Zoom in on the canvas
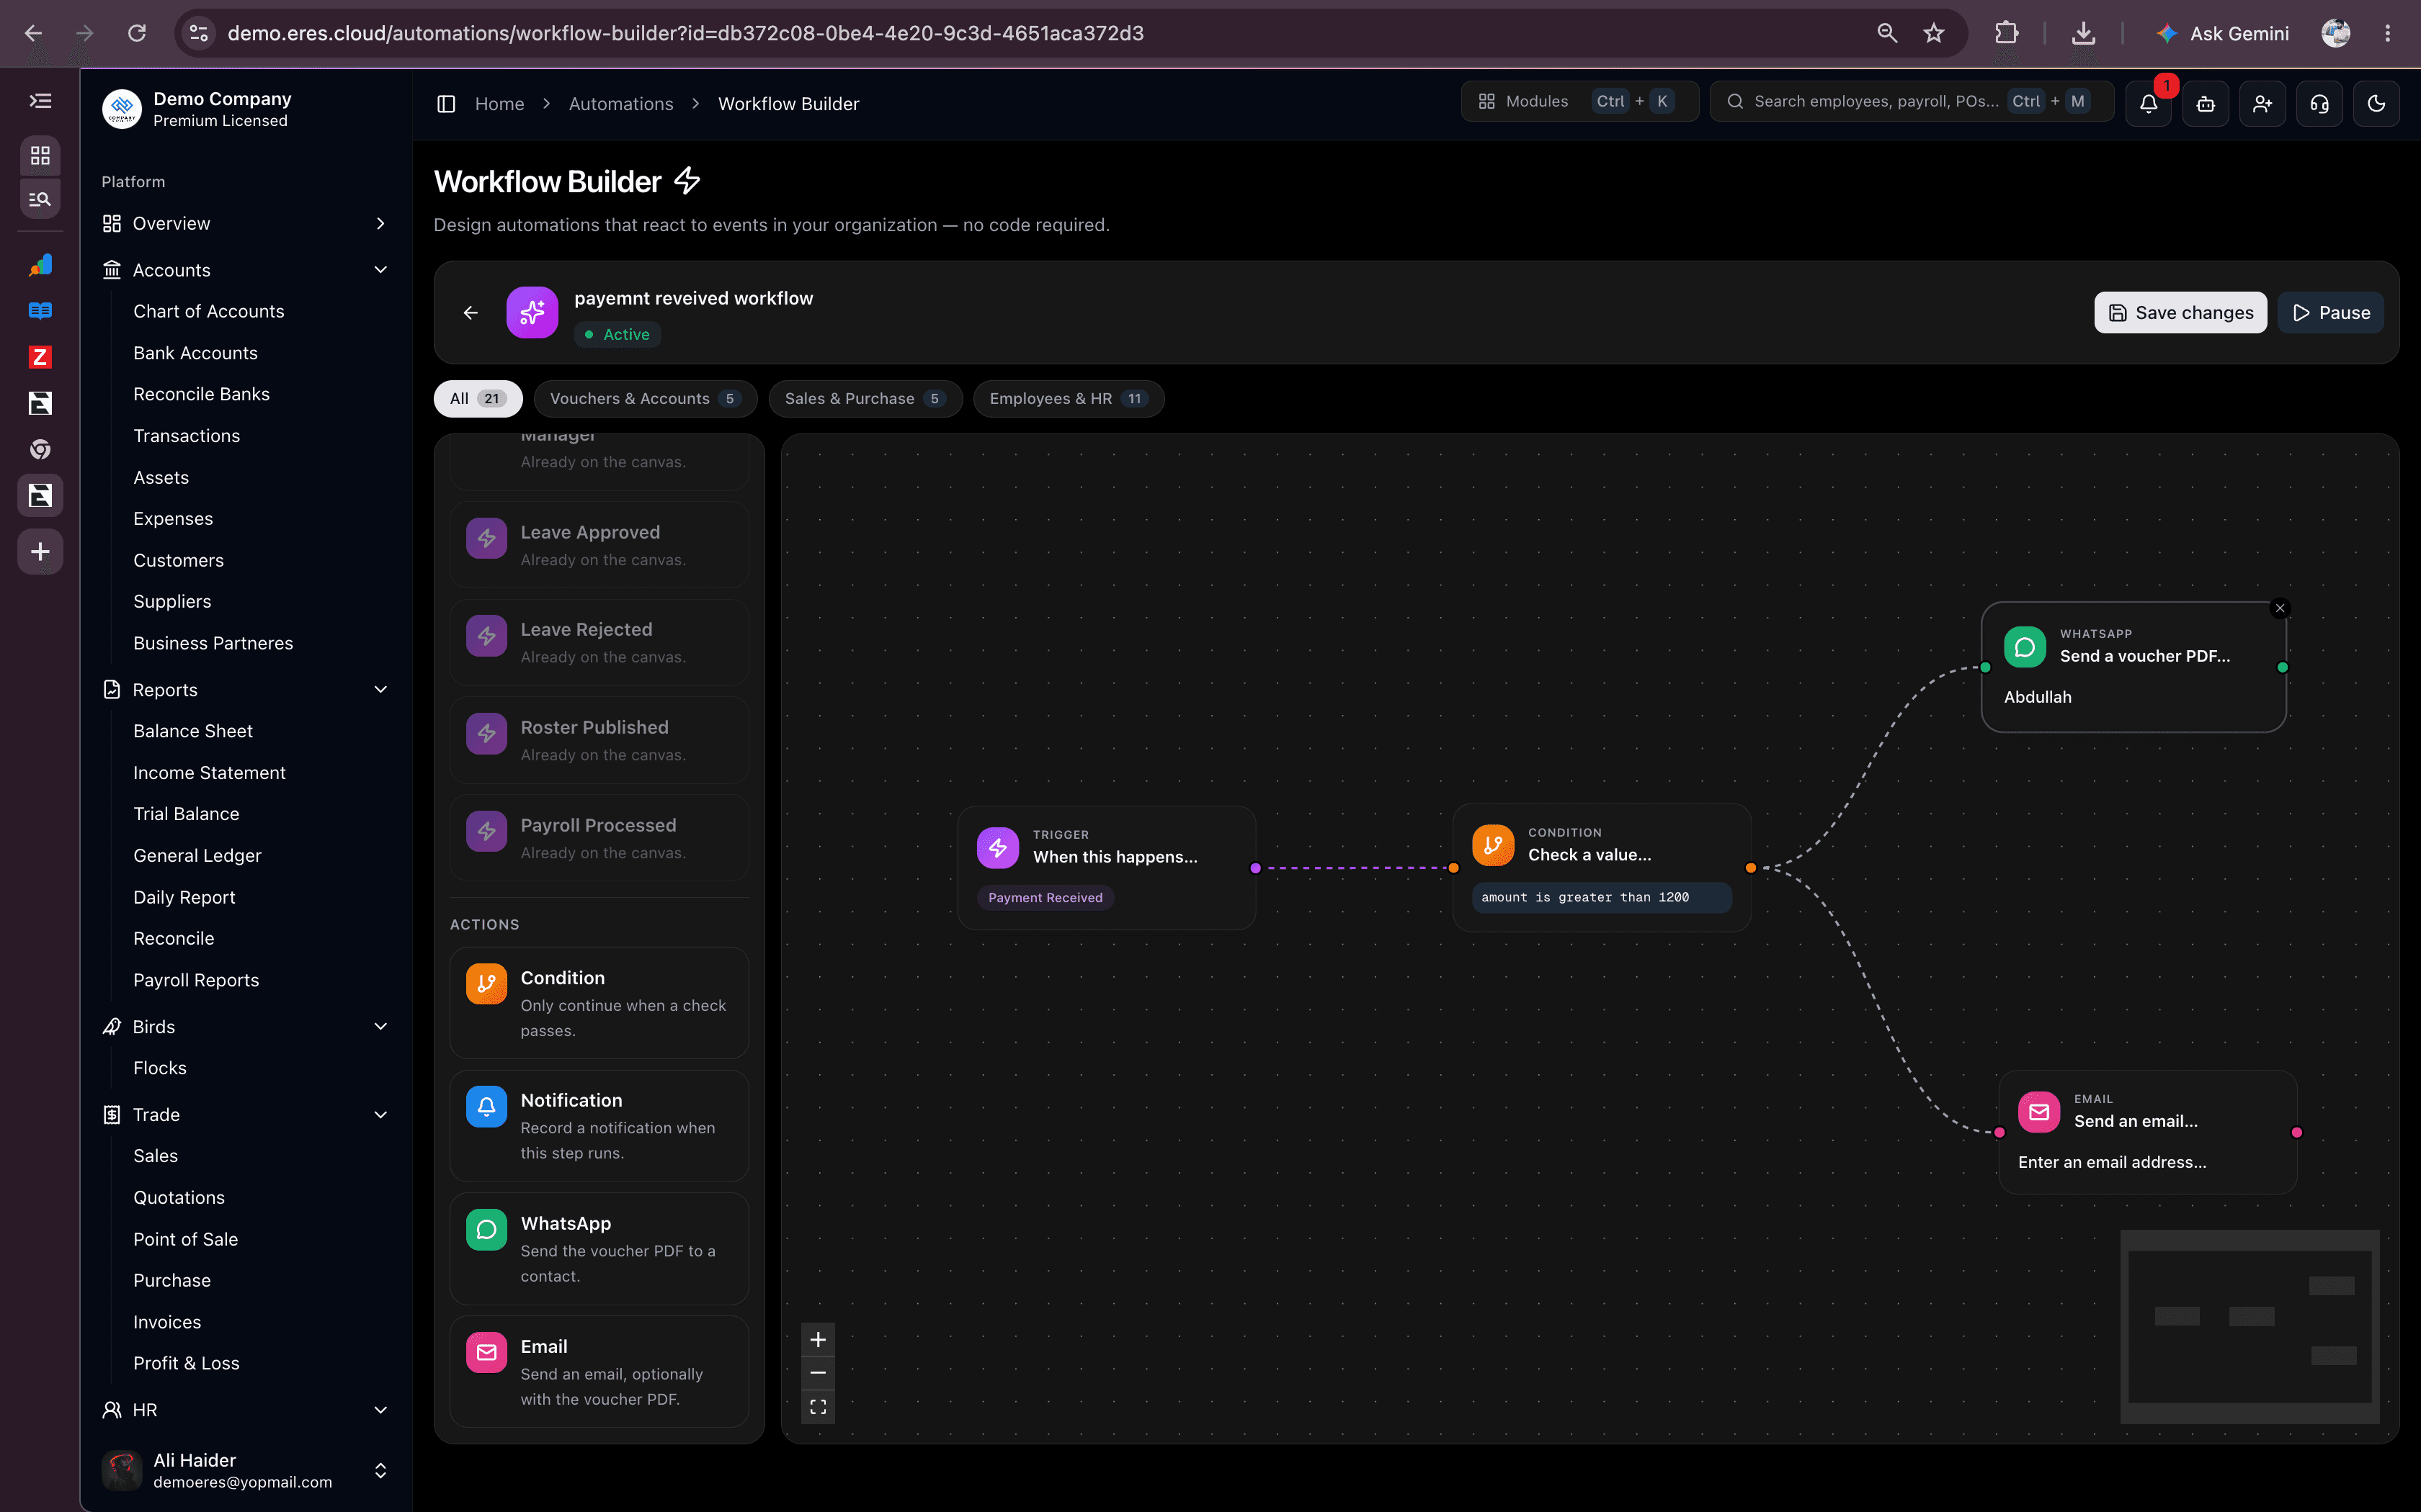The height and width of the screenshot is (1512, 2421). point(817,1340)
